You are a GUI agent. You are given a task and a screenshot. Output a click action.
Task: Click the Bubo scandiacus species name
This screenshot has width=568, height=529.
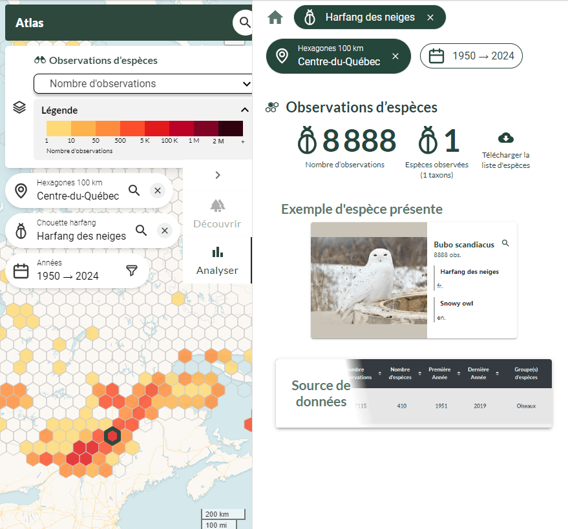point(464,245)
